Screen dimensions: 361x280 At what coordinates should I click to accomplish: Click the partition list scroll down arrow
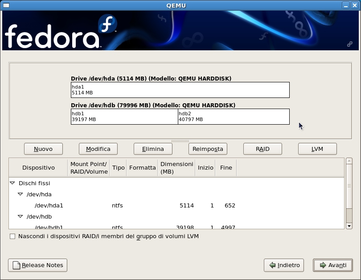(349, 226)
